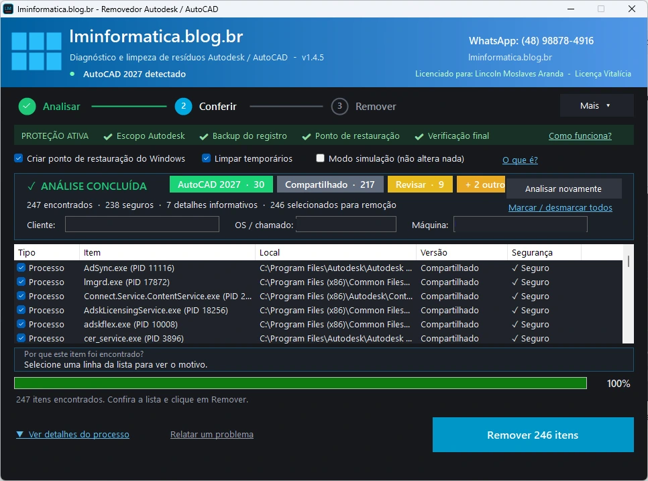Click the app icon in the title bar
Viewport: 648px width, 481px height.
[8, 9]
